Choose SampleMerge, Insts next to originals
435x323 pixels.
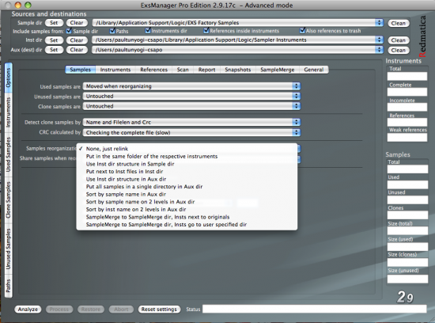(x=187, y=217)
